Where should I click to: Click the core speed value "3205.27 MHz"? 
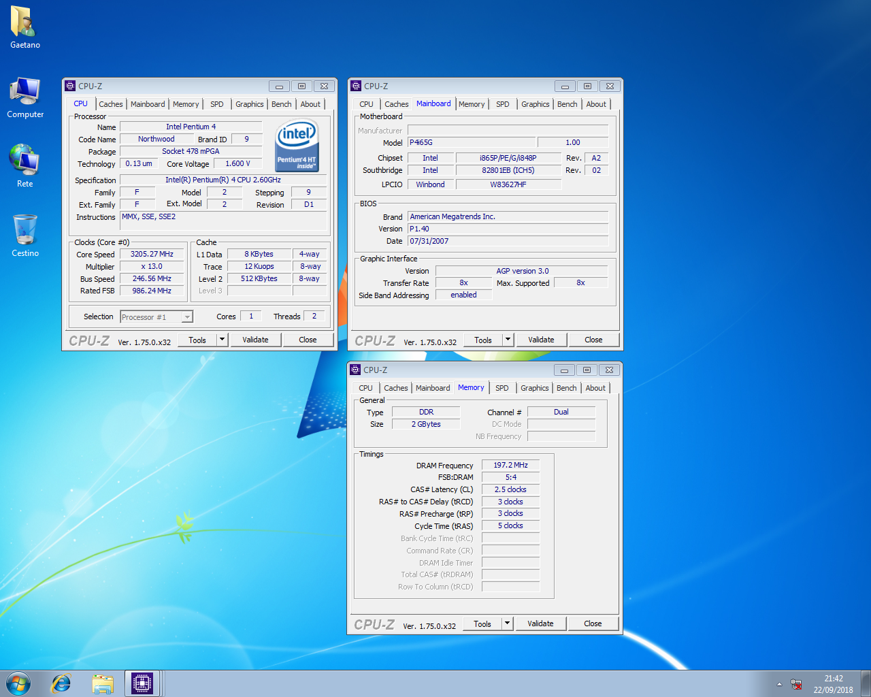[152, 254]
